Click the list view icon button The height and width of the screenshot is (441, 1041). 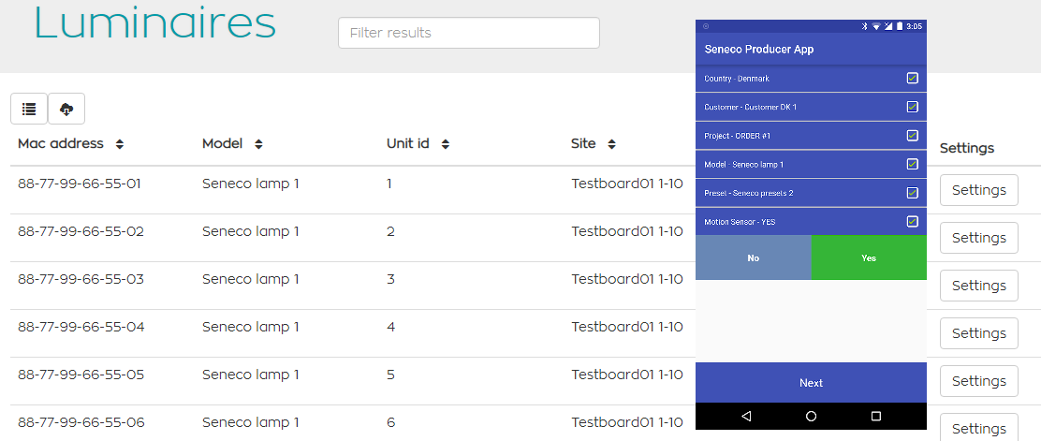point(29,109)
